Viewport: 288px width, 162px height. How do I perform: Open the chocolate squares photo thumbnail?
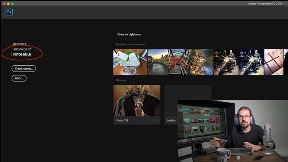[274, 62]
